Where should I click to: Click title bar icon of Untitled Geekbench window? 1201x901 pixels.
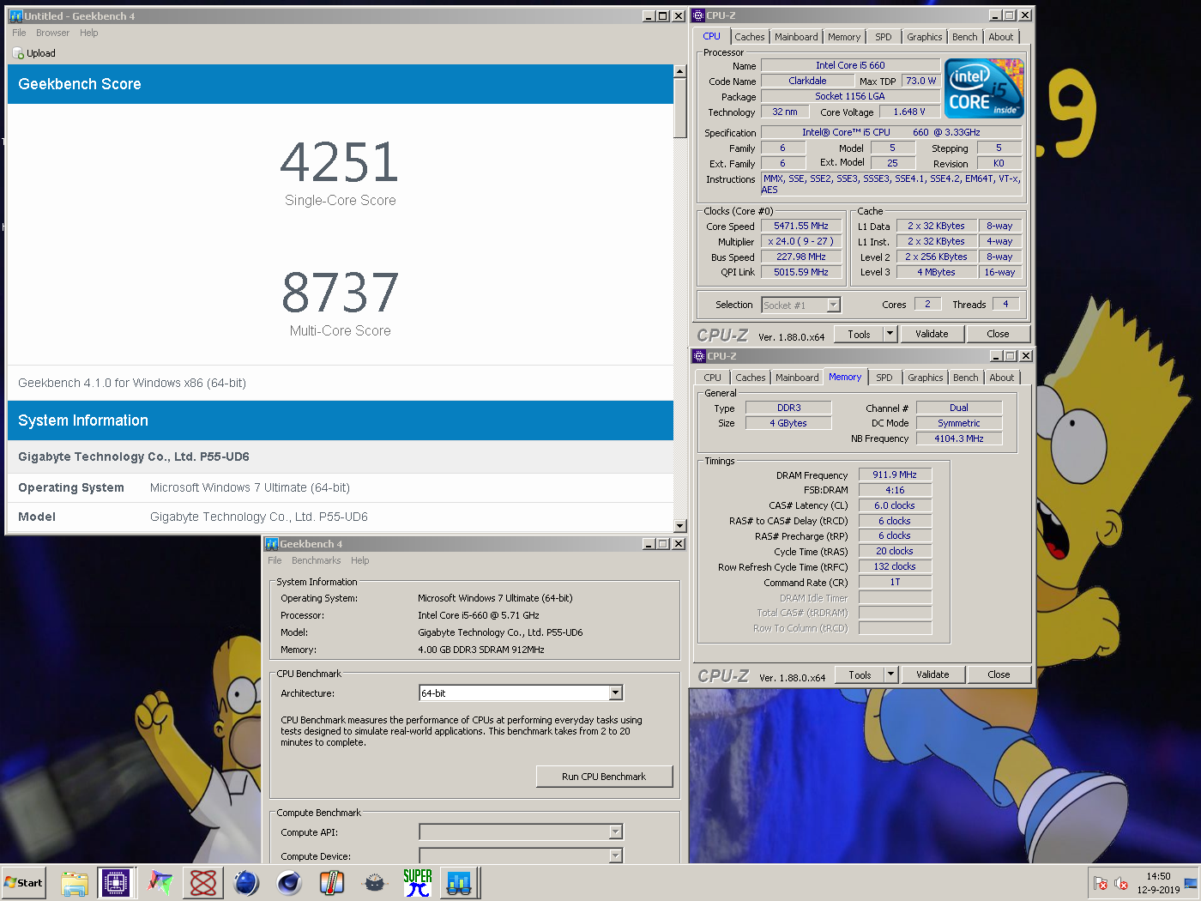[15, 15]
